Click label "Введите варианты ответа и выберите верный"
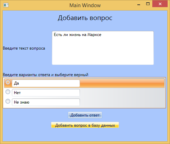 coord(46,75)
